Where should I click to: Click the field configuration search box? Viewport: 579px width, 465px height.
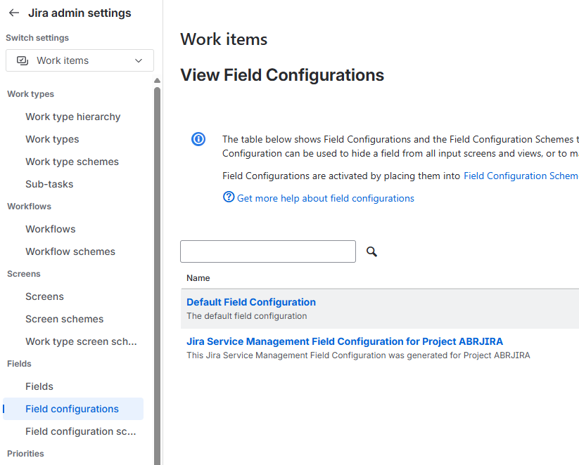268,251
